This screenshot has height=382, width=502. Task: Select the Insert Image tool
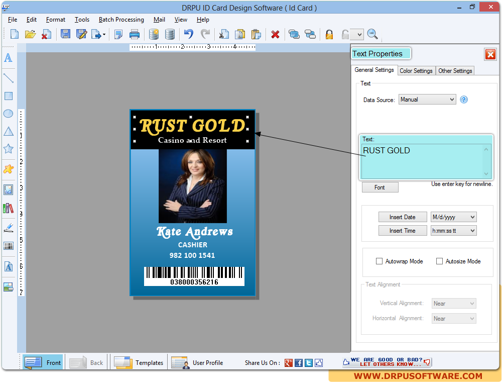point(9,189)
